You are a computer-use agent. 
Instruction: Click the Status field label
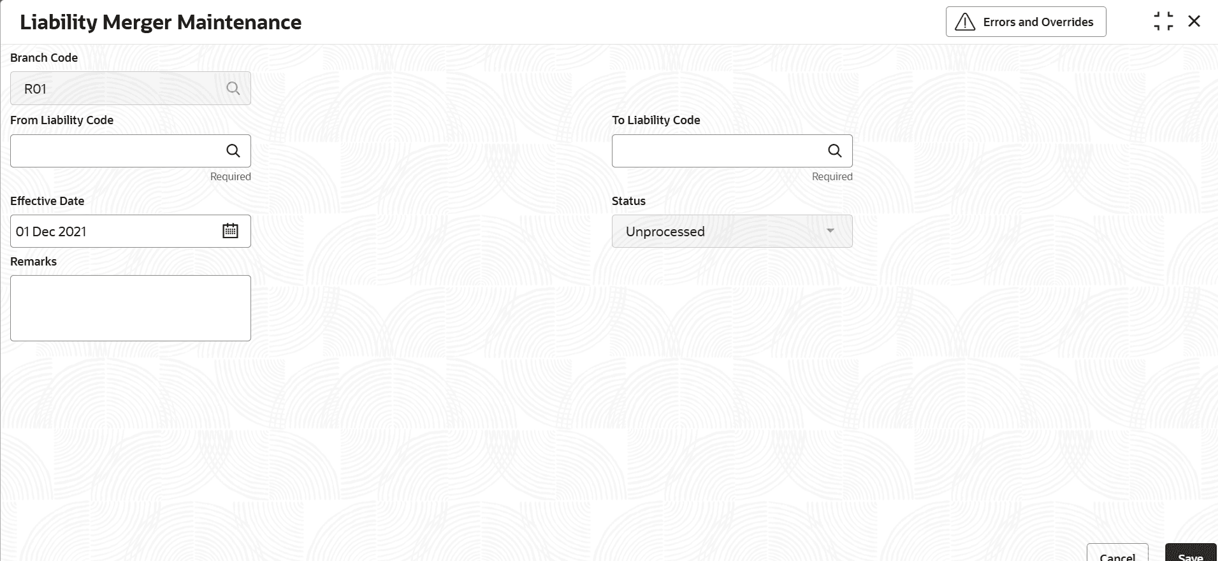click(x=628, y=201)
